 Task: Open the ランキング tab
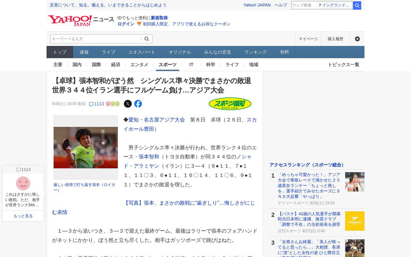256,52
